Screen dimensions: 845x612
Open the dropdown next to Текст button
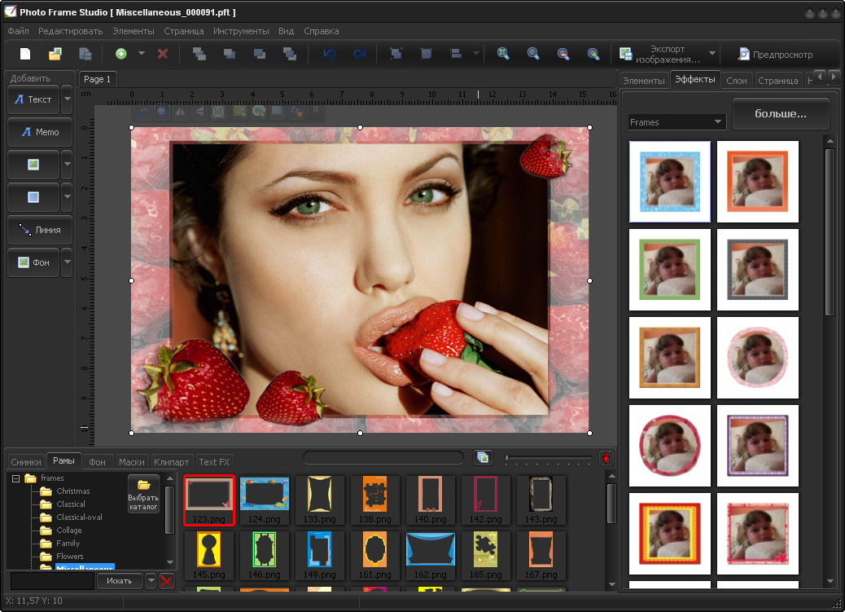click(x=68, y=99)
